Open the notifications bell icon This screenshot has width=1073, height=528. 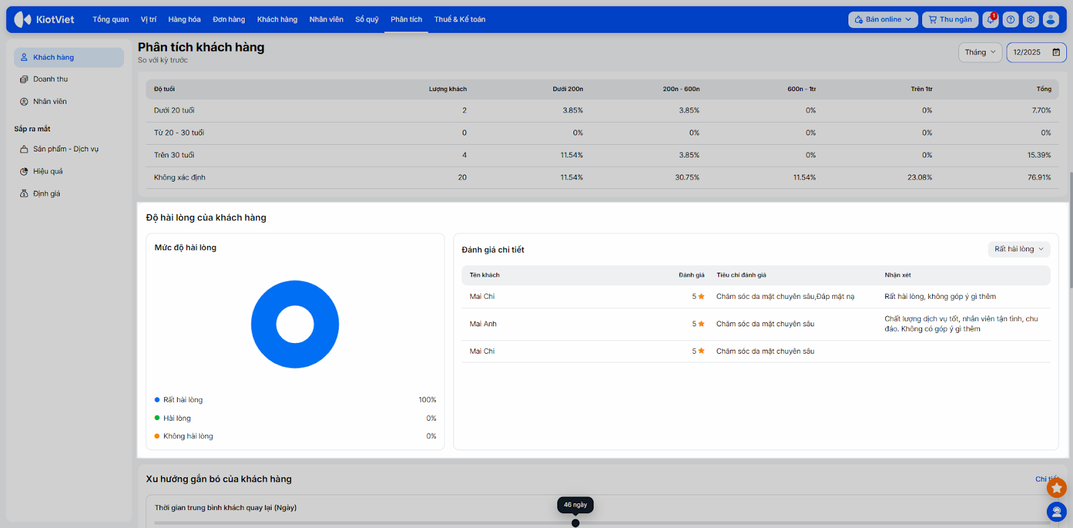991,19
